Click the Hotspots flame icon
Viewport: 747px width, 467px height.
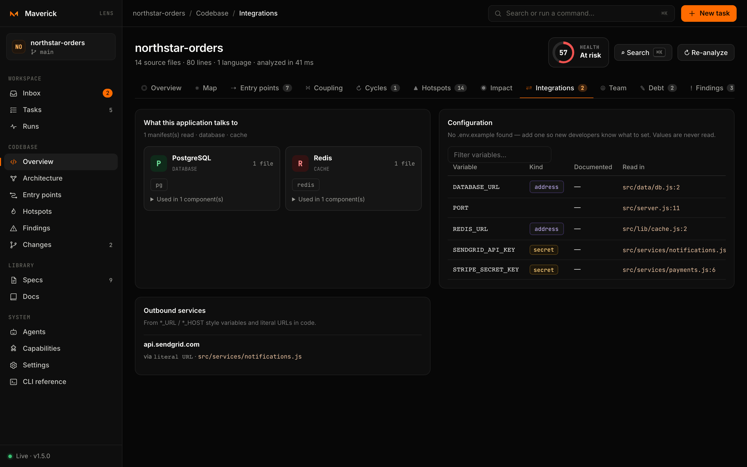click(x=13, y=211)
